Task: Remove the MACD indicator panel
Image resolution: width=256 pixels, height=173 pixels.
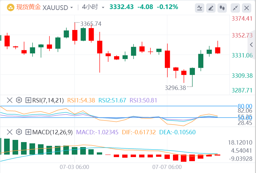Action: (9, 132)
